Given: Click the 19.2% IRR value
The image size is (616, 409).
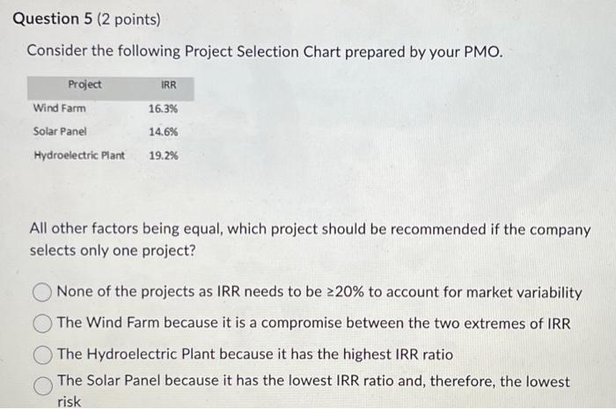Looking at the screenshot, I should 163,156.
